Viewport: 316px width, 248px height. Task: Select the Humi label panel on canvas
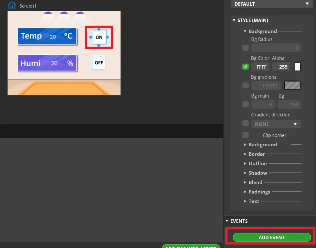(47, 63)
